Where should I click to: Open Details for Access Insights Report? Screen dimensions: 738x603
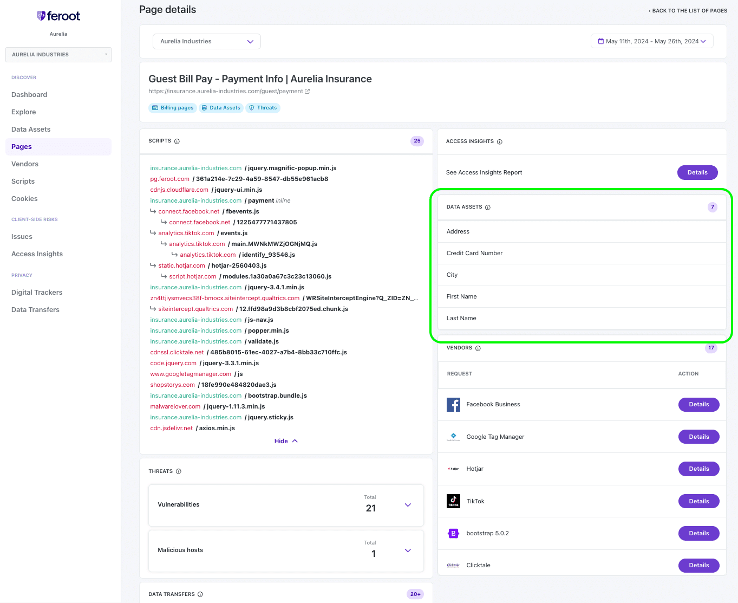pyautogui.click(x=697, y=172)
